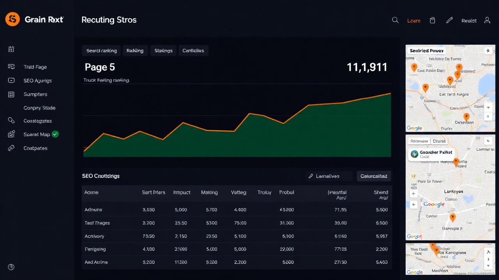Click the circular icon at the sidebar bottom

pos(11,267)
